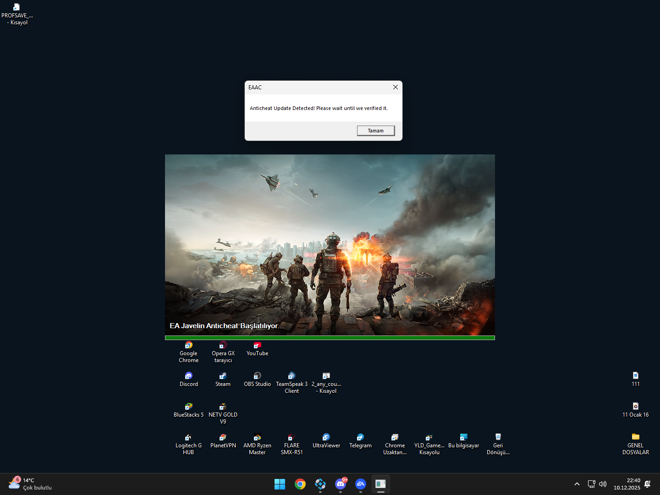This screenshot has width=660, height=495.
Task: Select the 2_any_cou... Kısayol desktop shortcut
Action: [x=326, y=383]
